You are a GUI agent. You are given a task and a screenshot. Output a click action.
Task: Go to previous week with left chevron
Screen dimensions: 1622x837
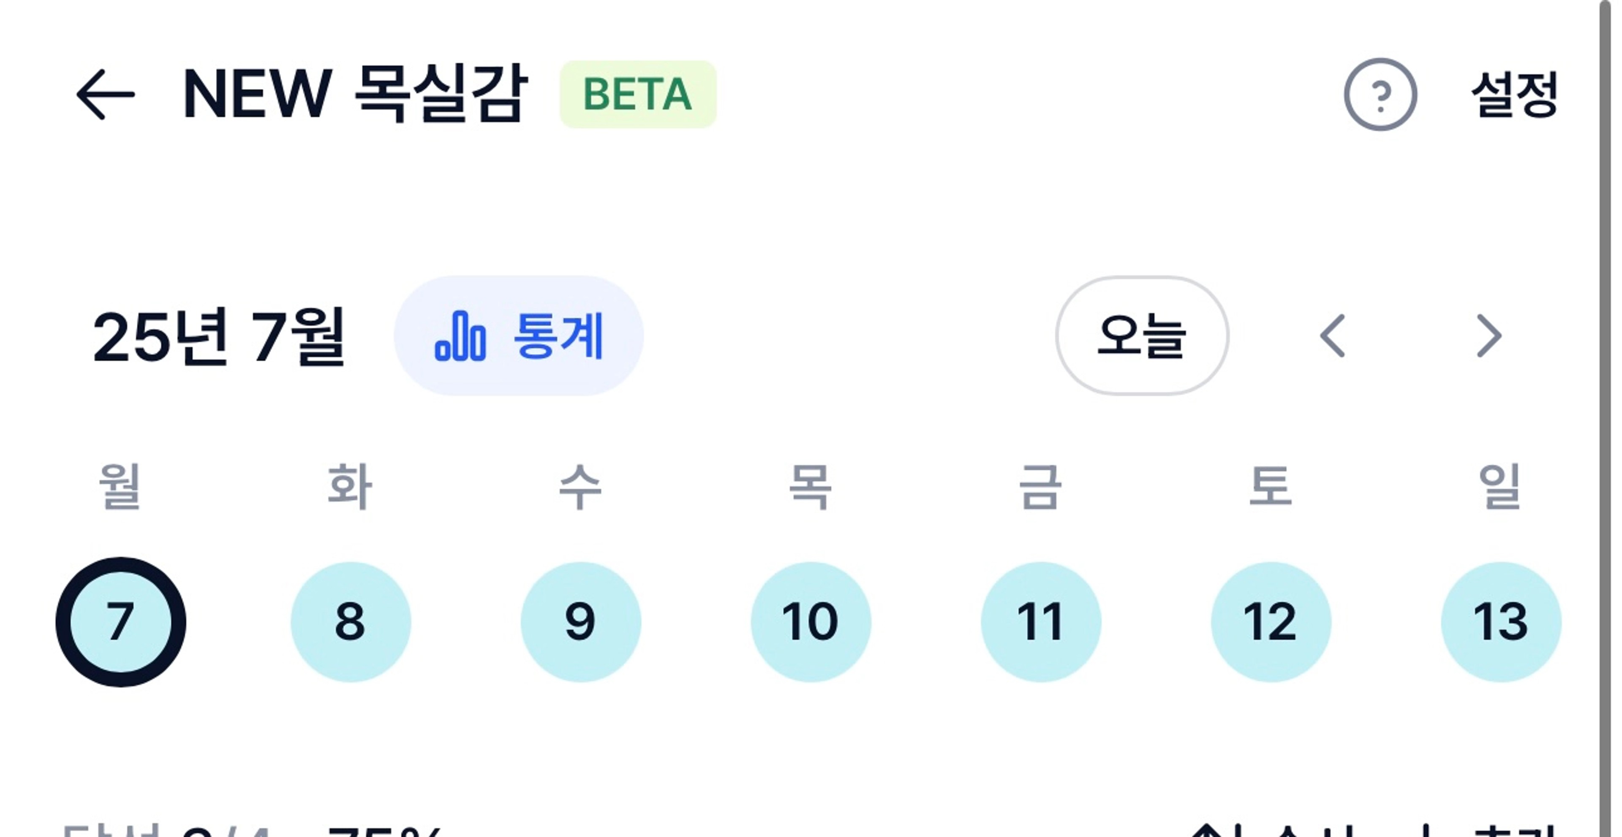(x=1332, y=336)
